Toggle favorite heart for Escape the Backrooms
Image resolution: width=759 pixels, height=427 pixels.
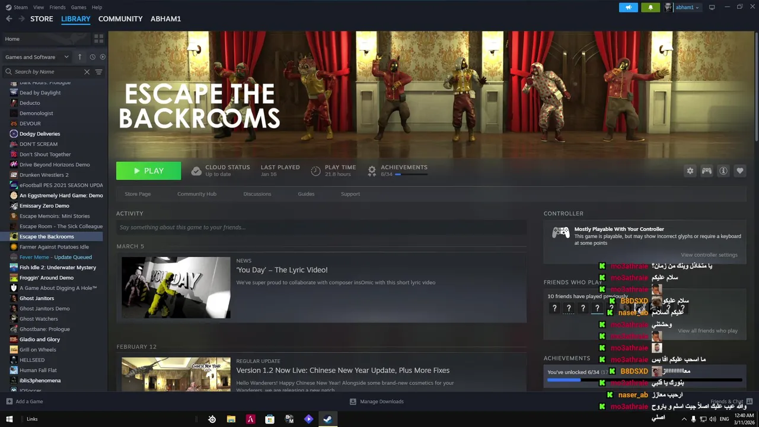[740, 171]
